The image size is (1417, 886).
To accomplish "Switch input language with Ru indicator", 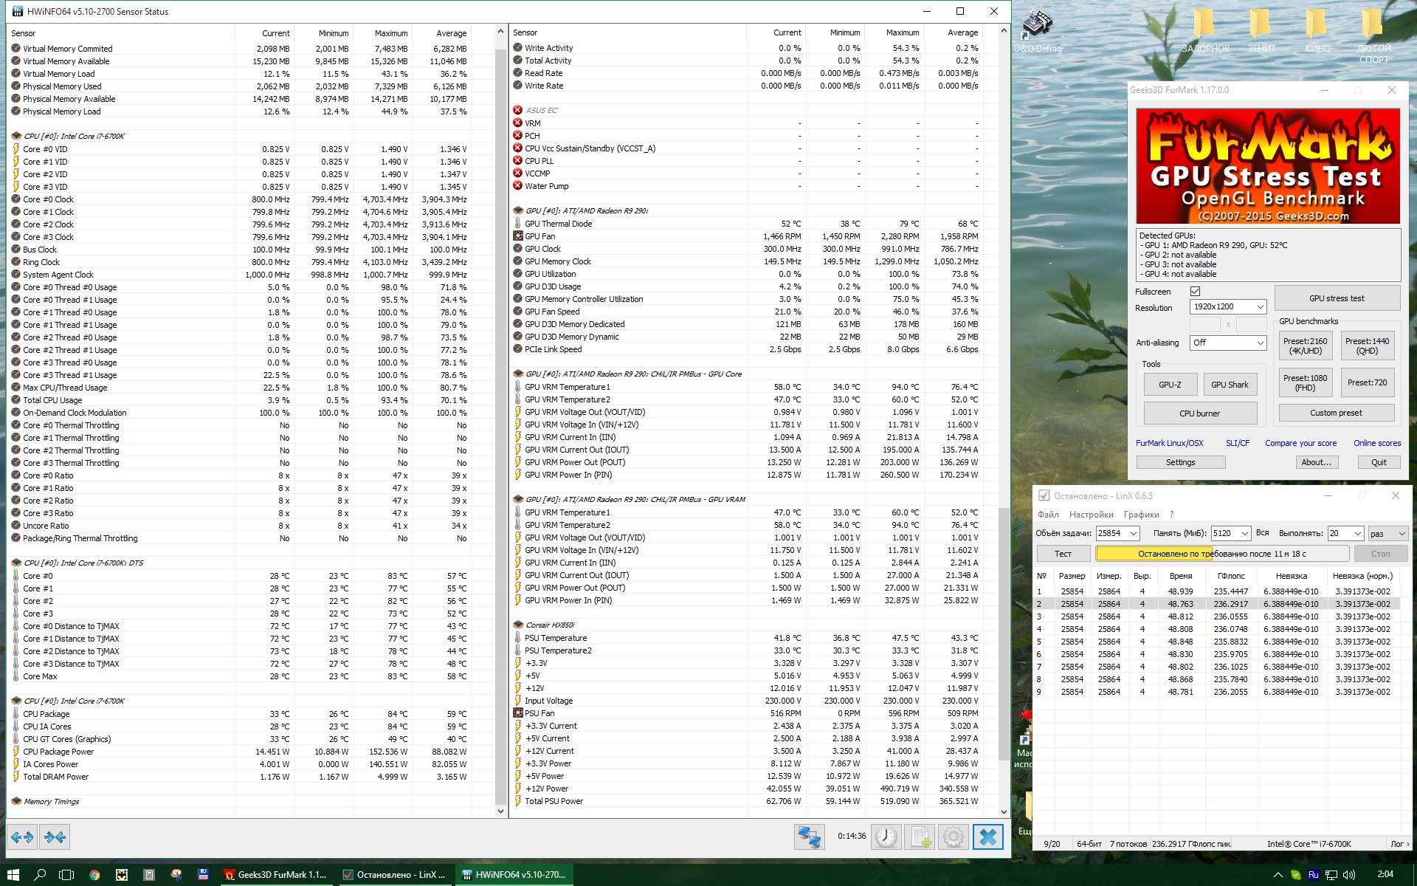I will pos(1313,875).
